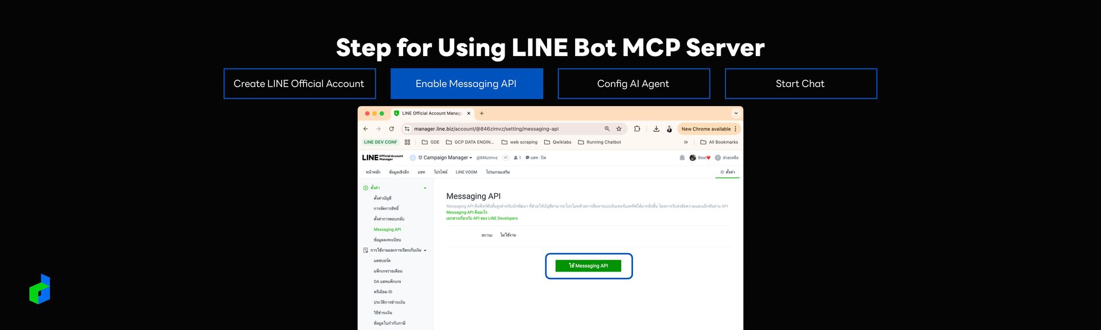This screenshot has width=1101, height=330.
Task: Click the zoom magnifier icon in address bar
Action: coord(607,129)
